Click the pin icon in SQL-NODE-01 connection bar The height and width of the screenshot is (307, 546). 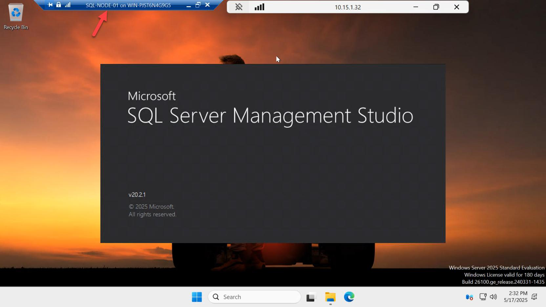[x=50, y=5]
